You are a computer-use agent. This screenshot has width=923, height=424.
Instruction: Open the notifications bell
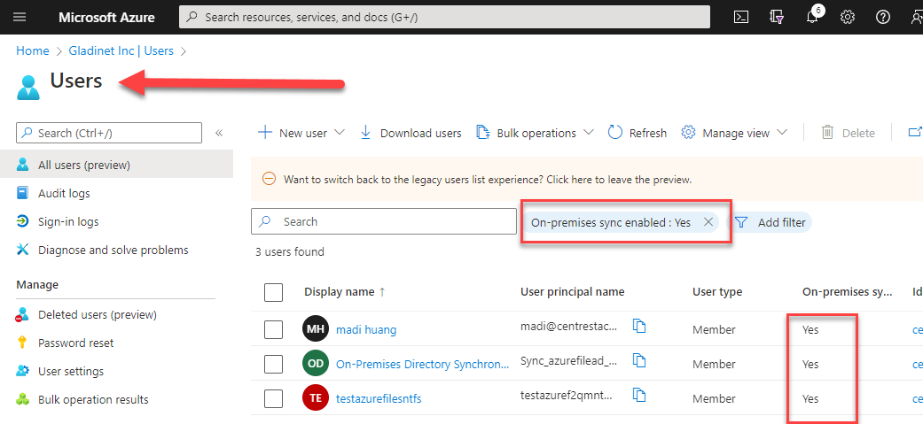click(x=813, y=16)
